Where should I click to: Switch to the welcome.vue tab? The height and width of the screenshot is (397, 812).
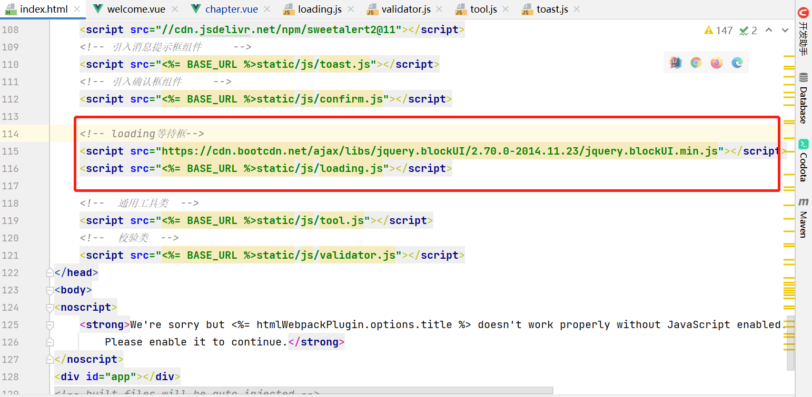pyautogui.click(x=135, y=9)
